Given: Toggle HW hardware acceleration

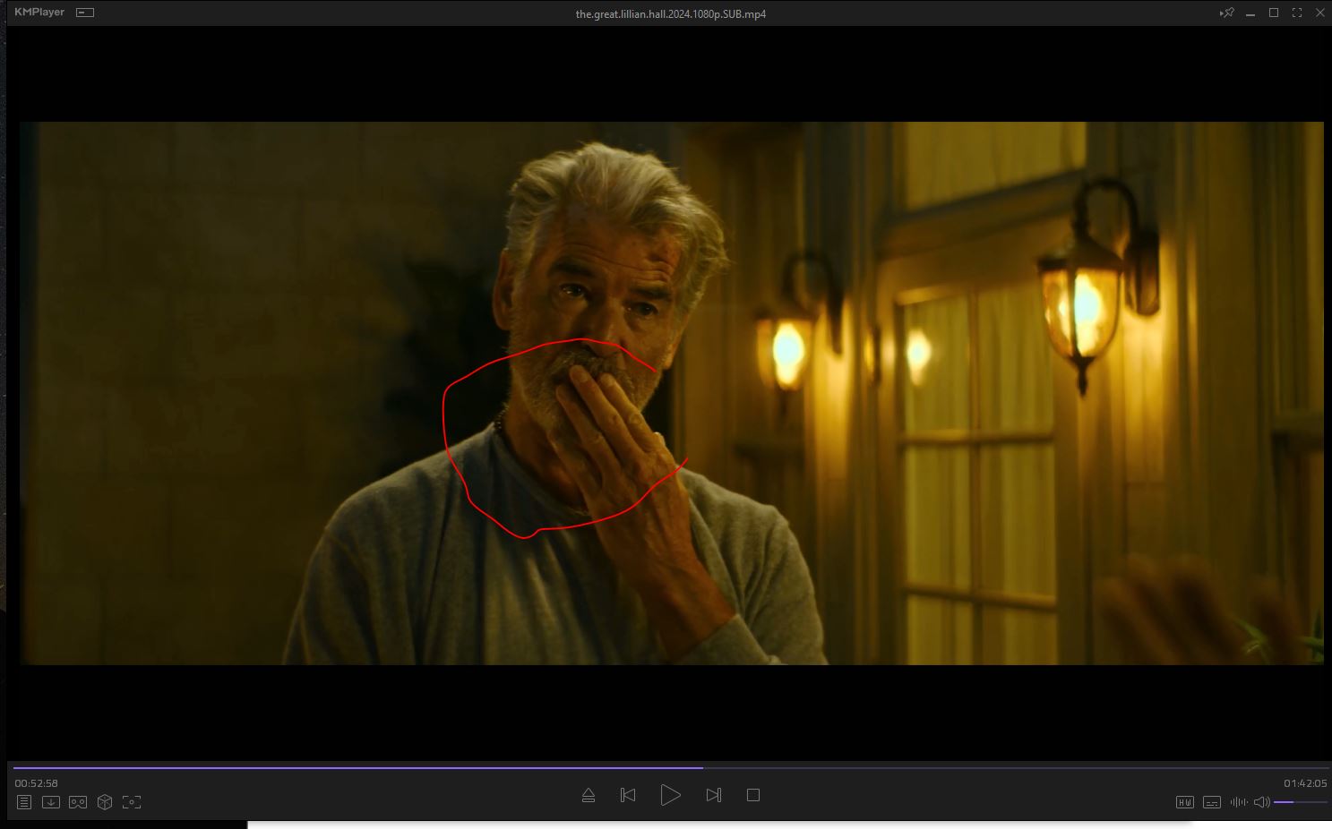Looking at the screenshot, I should tap(1184, 802).
